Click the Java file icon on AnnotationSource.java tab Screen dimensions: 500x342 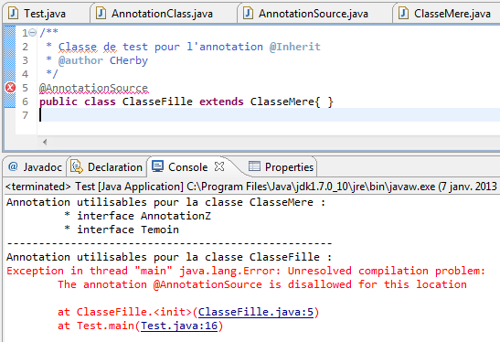pos(248,14)
